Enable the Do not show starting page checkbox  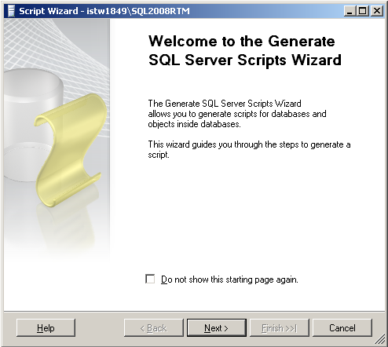click(x=150, y=279)
